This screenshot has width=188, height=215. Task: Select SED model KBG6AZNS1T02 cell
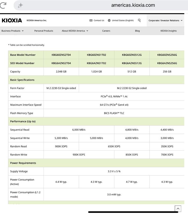pos(97,63)
